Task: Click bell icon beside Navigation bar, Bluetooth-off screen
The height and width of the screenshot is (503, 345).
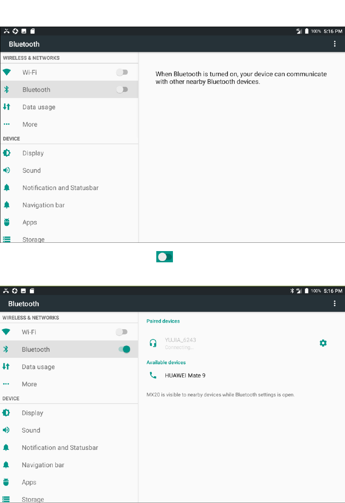Action: 7,205
